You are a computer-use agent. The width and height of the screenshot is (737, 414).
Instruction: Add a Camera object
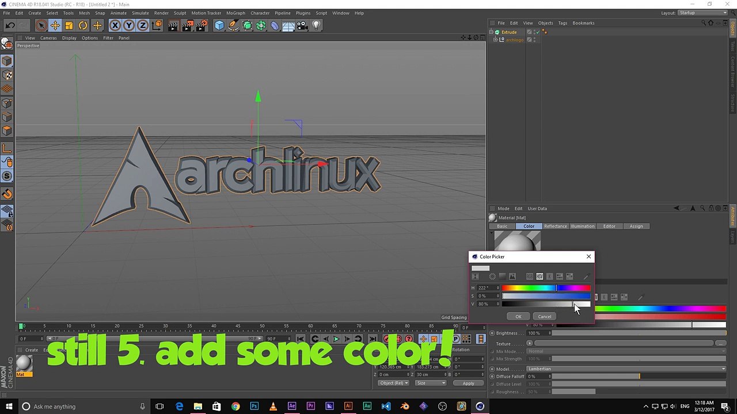click(302, 25)
